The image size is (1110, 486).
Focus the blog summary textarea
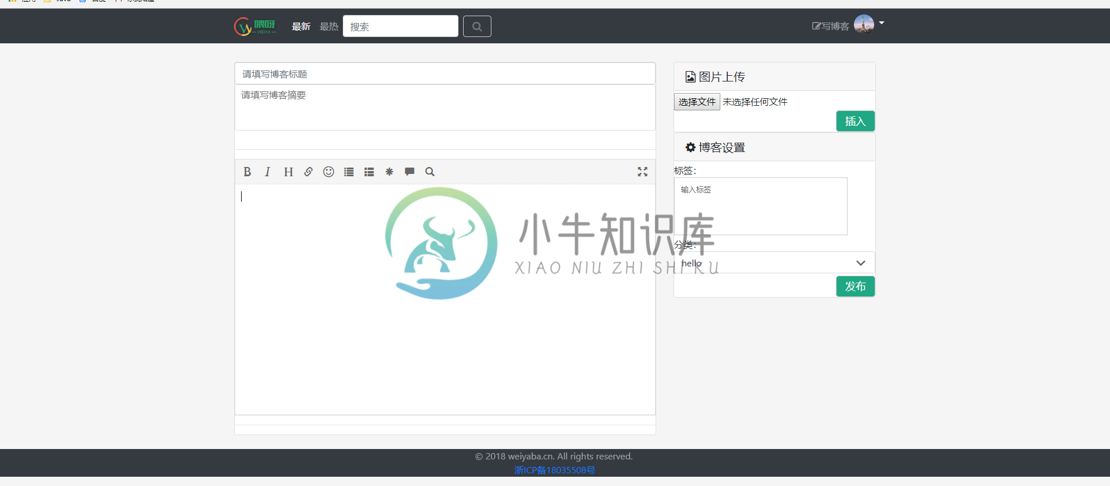[x=445, y=107]
